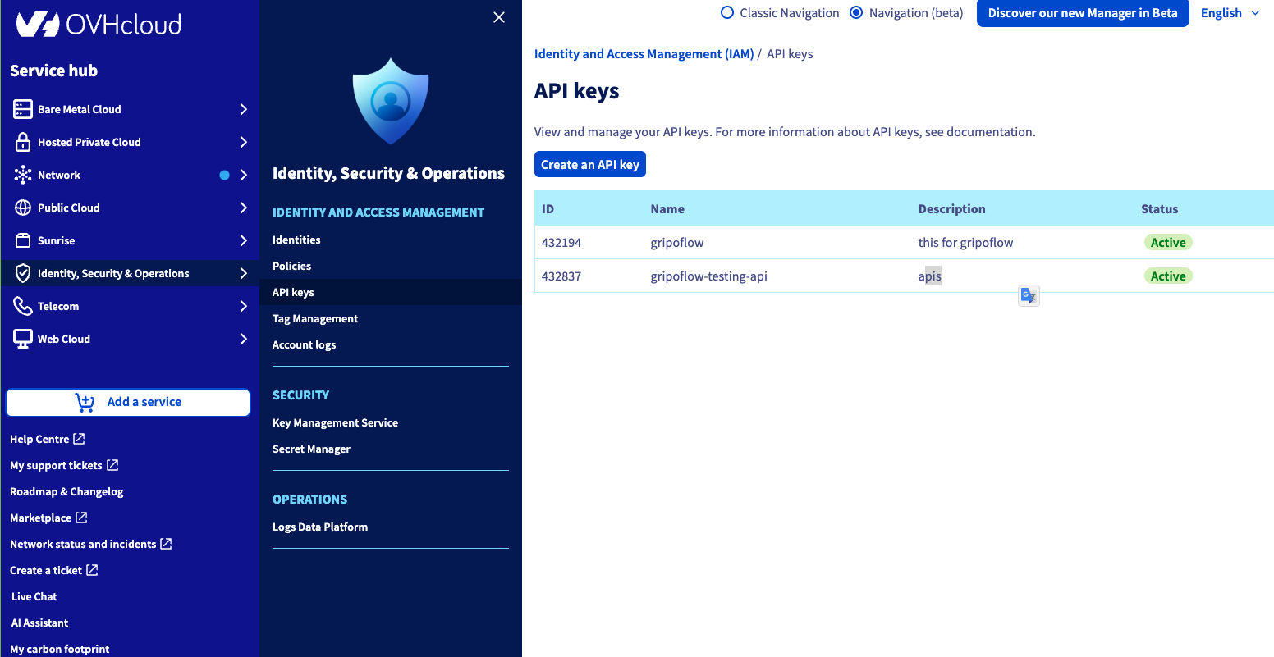
Task: Click the external link icon beside Marketplace
Action: coord(81,518)
